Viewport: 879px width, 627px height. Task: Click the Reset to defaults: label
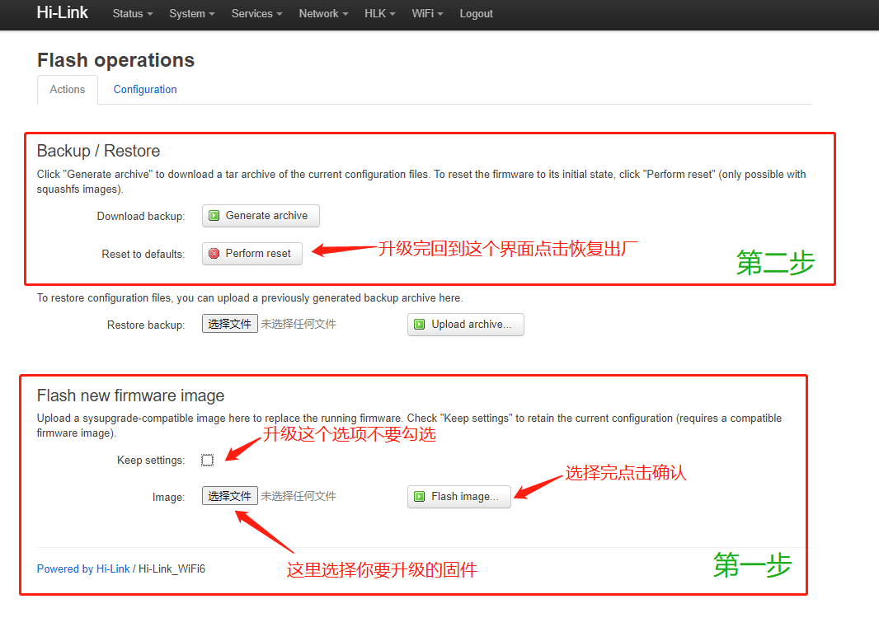(x=143, y=255)
